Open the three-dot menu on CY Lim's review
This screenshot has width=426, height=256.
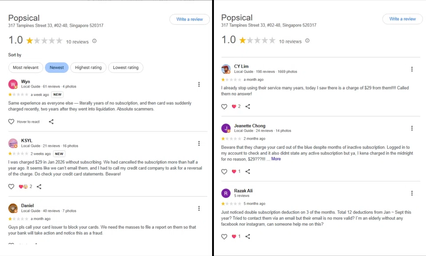pyautogui.click(x=412, y=69)
